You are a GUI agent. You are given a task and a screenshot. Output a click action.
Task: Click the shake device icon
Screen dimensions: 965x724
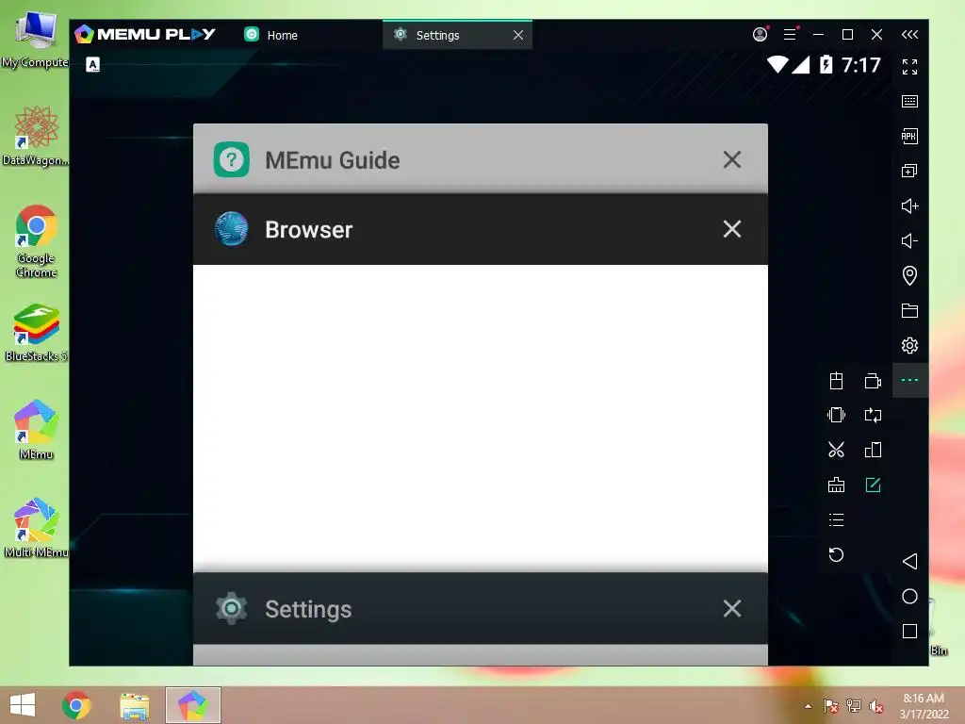[837, 415]
